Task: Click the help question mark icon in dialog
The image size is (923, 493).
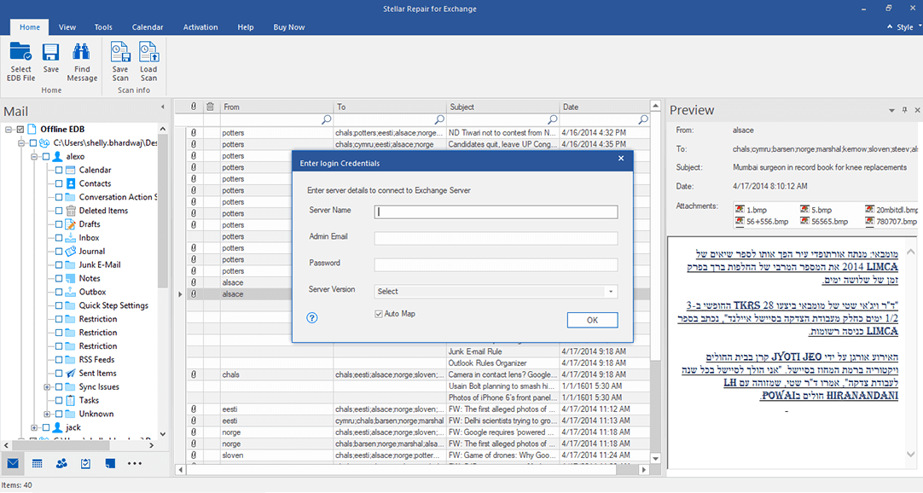Action: [x=312, y=317]
